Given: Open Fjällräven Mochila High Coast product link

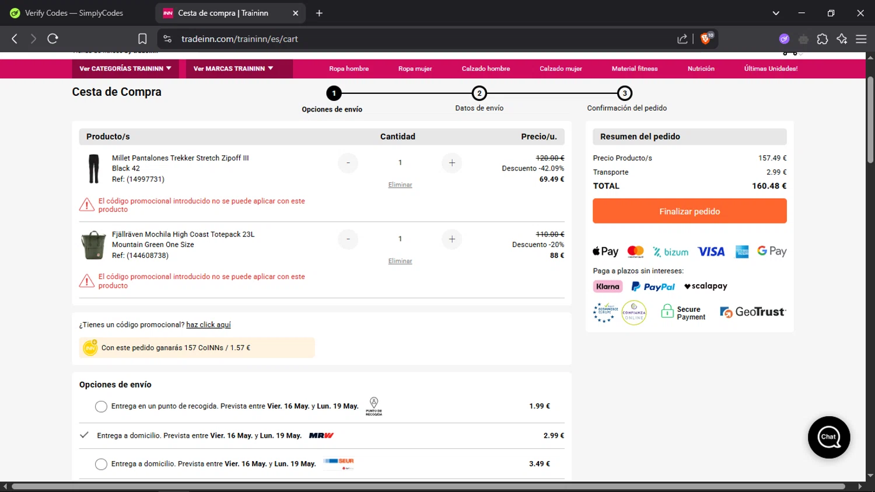Looking at the screenshot, I should pos(183,234).
